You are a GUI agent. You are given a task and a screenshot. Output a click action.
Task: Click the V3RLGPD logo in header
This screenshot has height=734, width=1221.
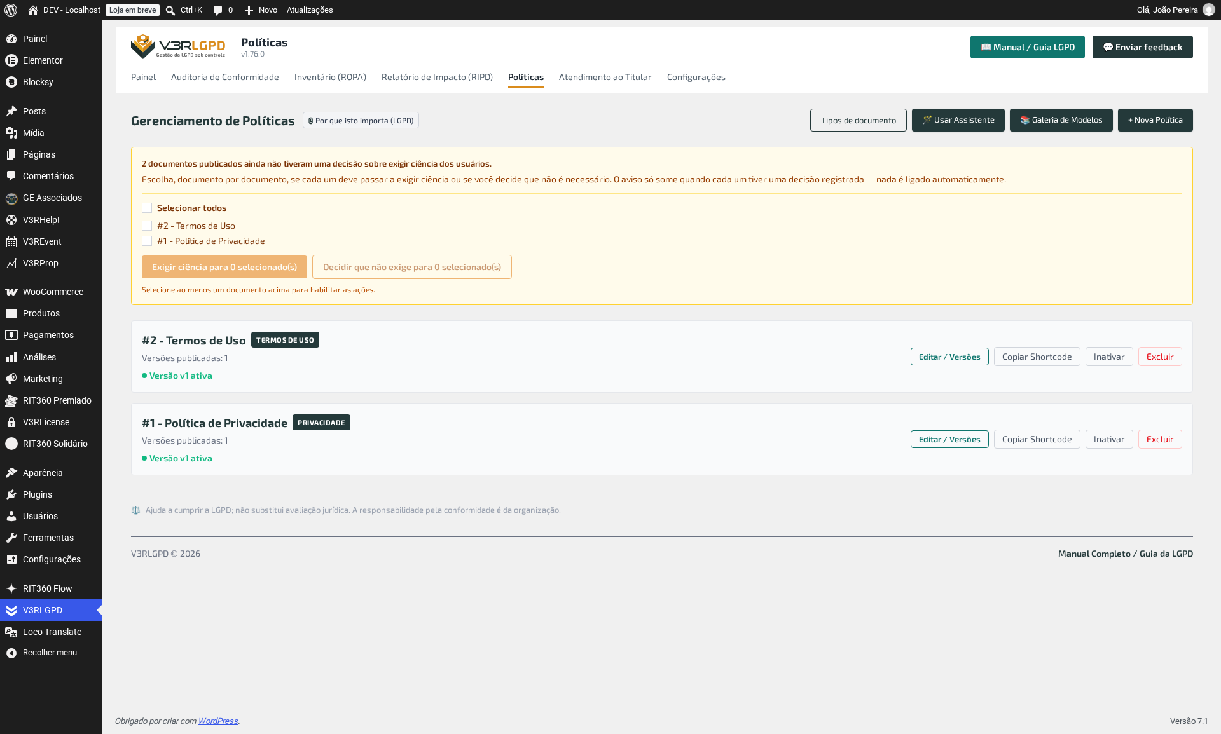point(178,46)
